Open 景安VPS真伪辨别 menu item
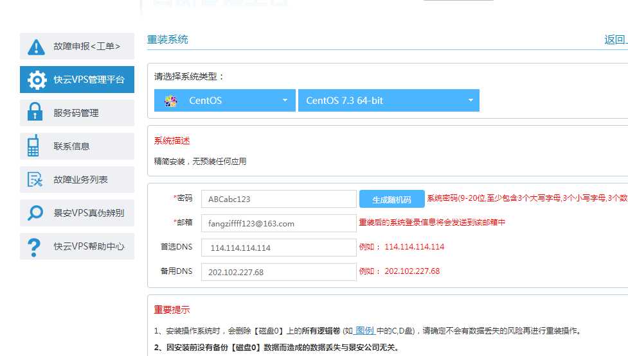Viewport: 628px width, 356px height. [x=77, y=213]
